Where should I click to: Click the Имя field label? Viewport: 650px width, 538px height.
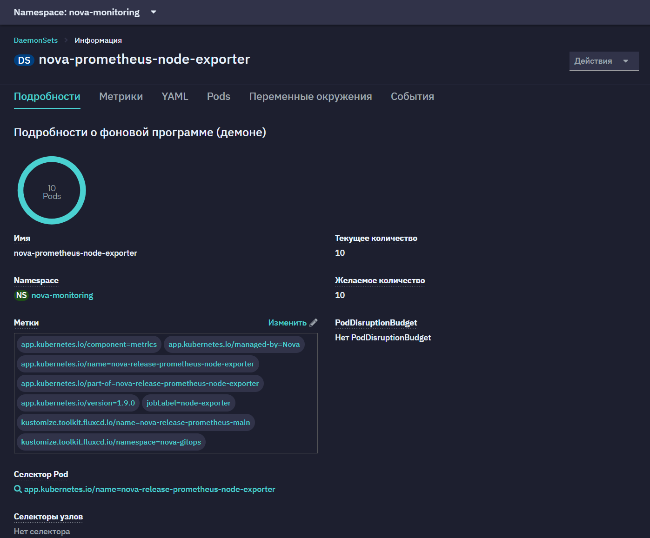[22, 238]
